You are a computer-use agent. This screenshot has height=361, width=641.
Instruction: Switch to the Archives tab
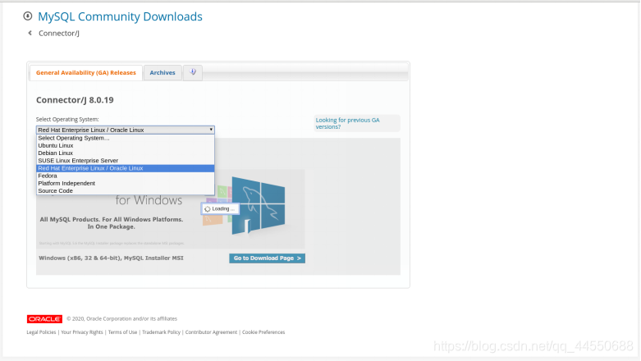point(163,73)
